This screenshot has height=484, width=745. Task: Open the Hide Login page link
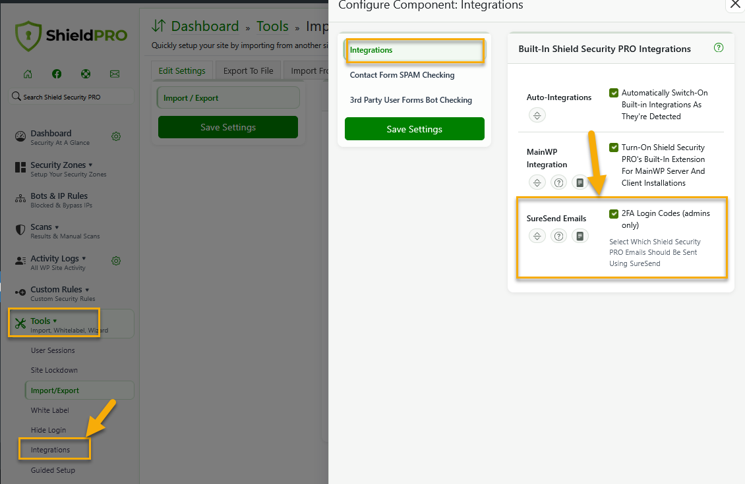pos(49,429)
